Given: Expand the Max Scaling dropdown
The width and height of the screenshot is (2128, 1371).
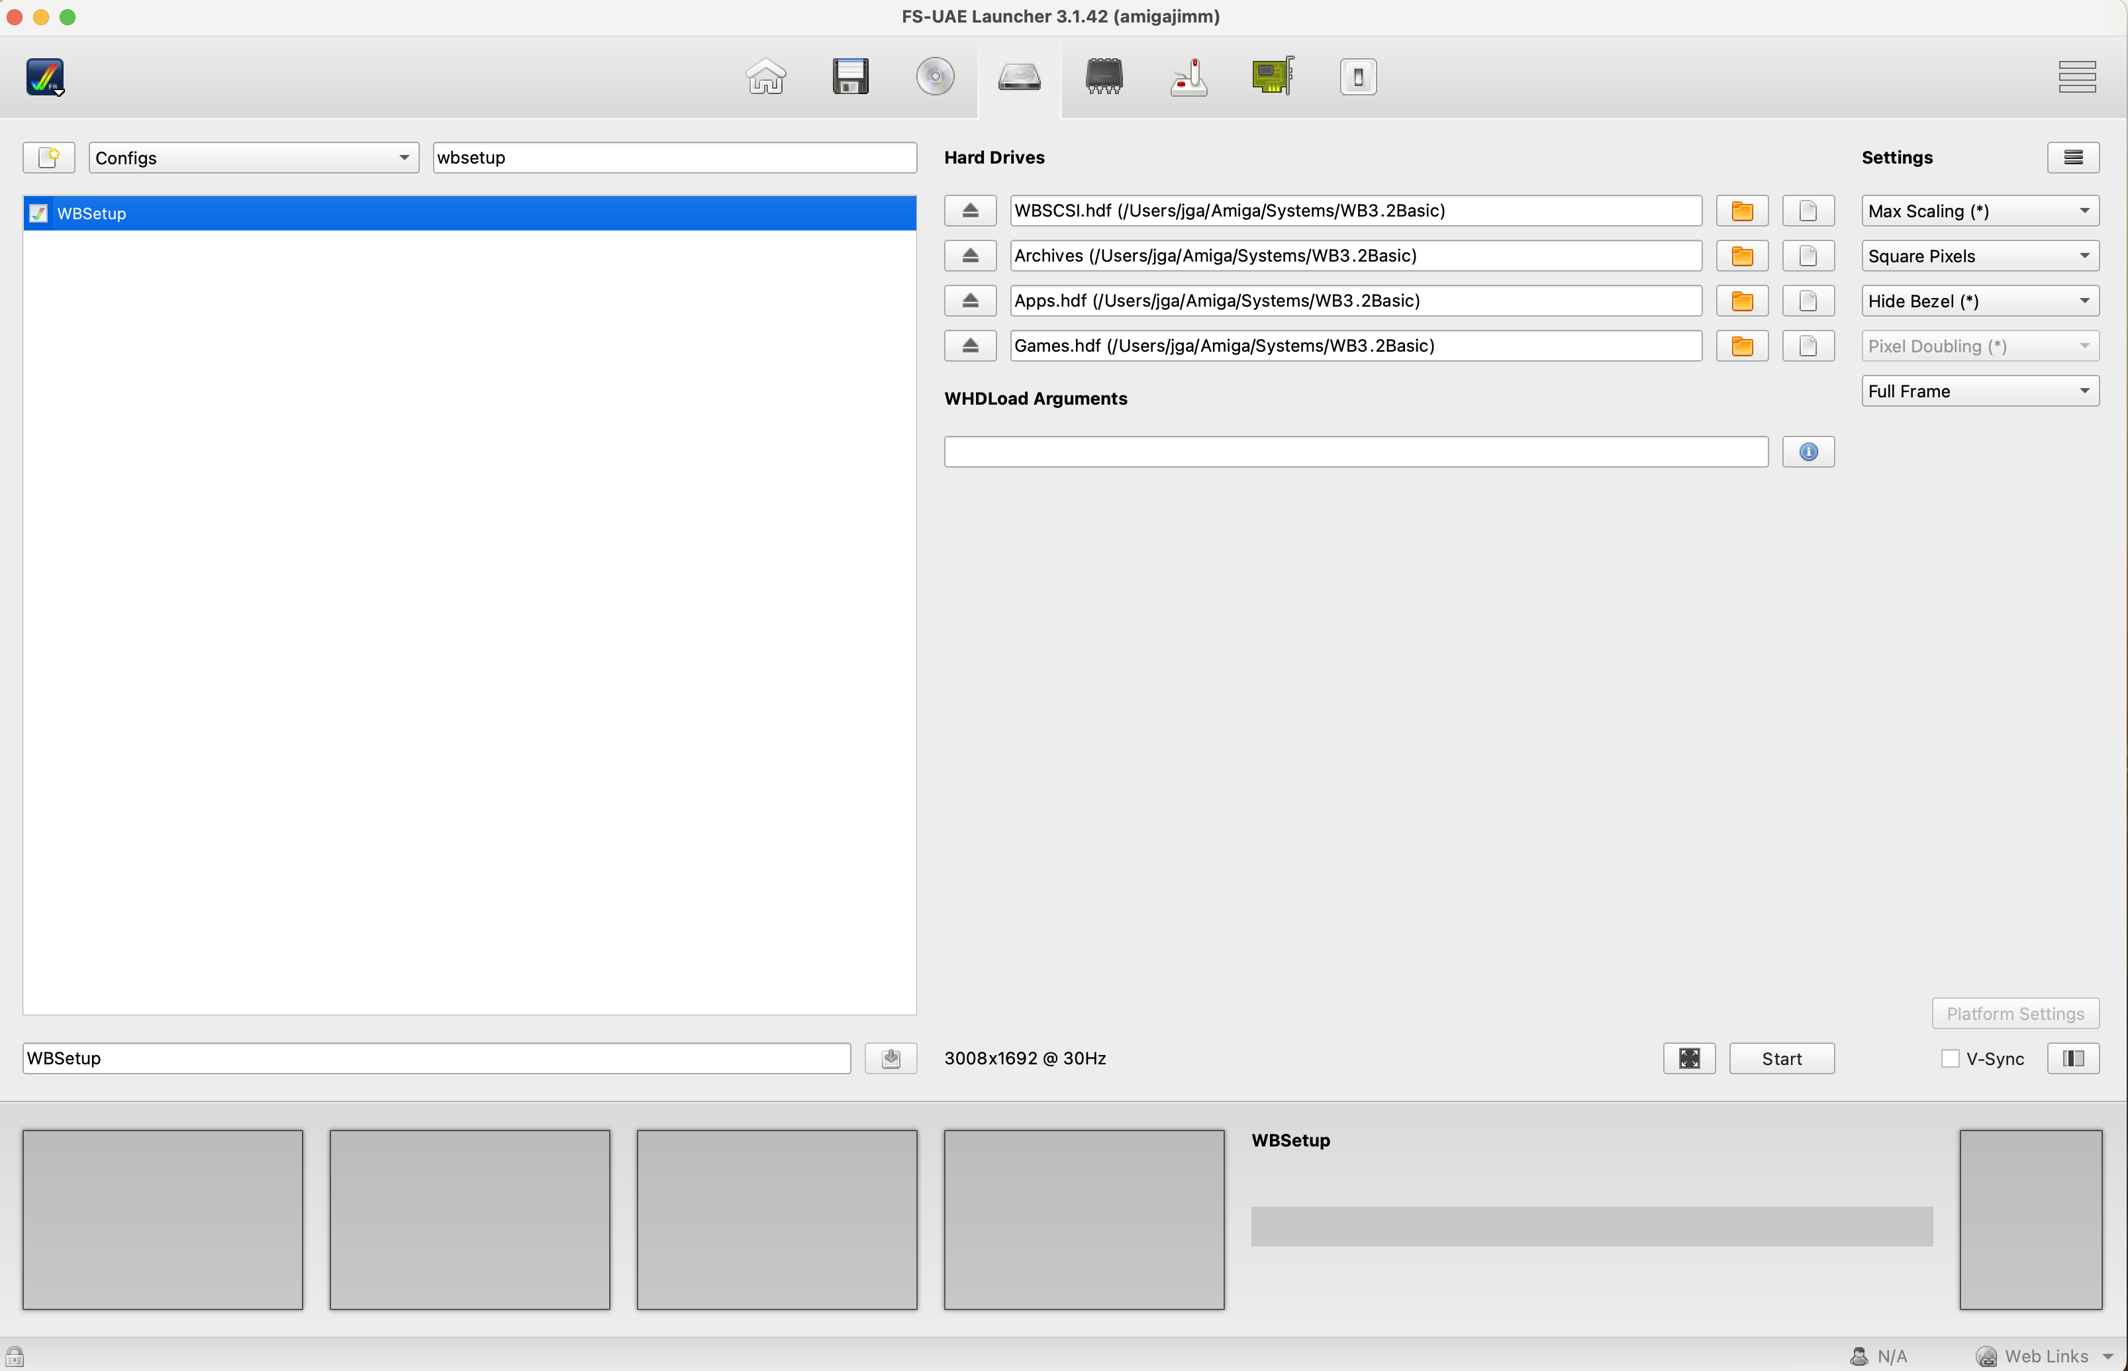Looking at the screenshot, I should [1980, 211].
